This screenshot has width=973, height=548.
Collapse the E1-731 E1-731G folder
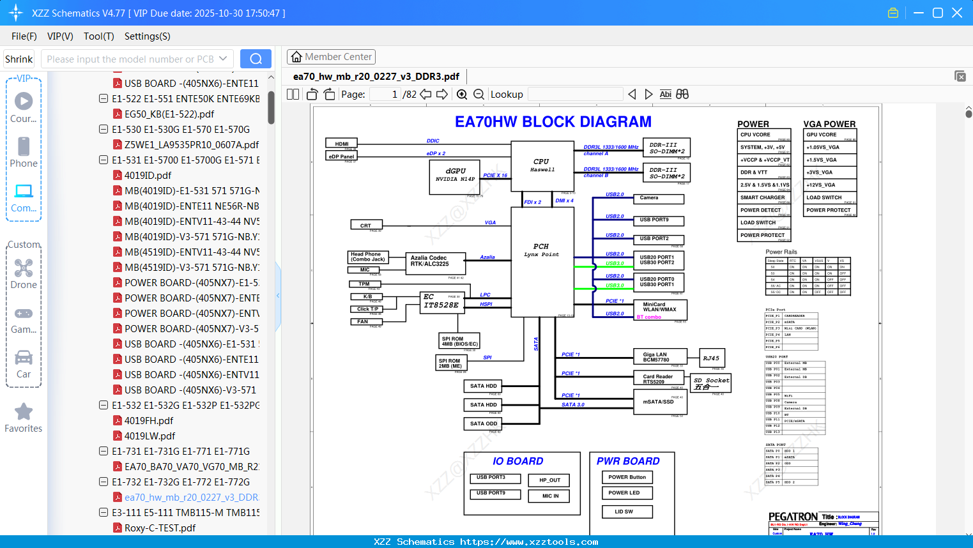point(103,451)
